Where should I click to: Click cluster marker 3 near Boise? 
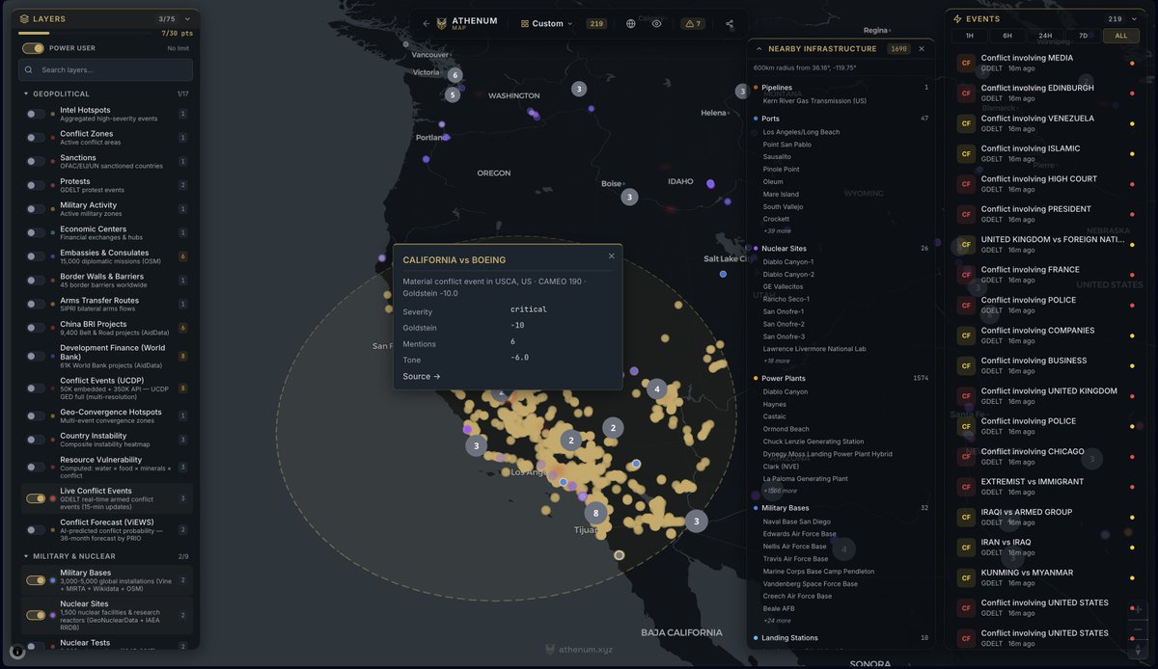point(629,197)
